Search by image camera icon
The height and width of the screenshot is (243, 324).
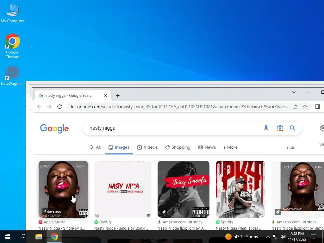pos(280,128)
